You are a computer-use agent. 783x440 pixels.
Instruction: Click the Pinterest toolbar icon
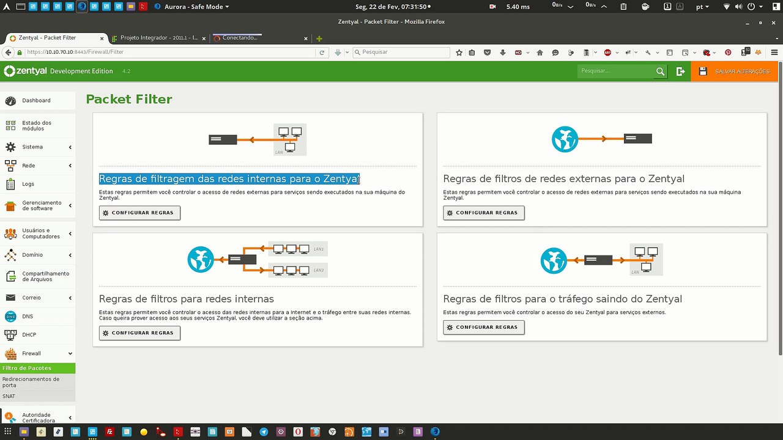click(728, 53)
